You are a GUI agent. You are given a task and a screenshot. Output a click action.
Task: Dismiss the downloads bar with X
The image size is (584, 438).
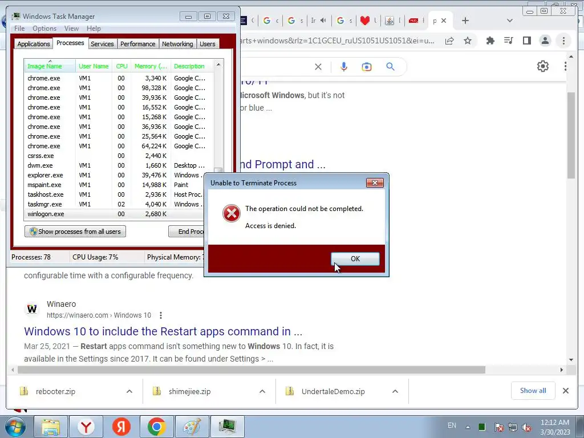[x=565, y=391]
